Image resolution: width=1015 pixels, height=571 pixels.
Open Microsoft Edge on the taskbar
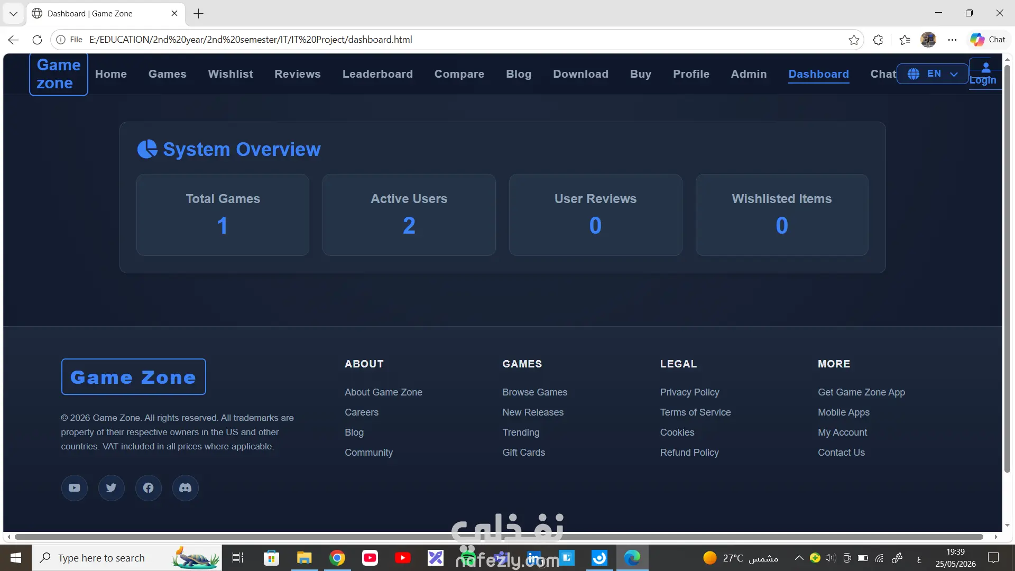click(x=632, y=558)
